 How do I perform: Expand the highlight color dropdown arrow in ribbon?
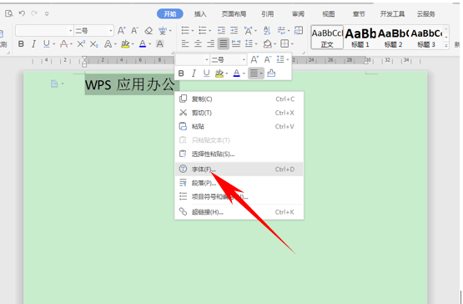133,44
